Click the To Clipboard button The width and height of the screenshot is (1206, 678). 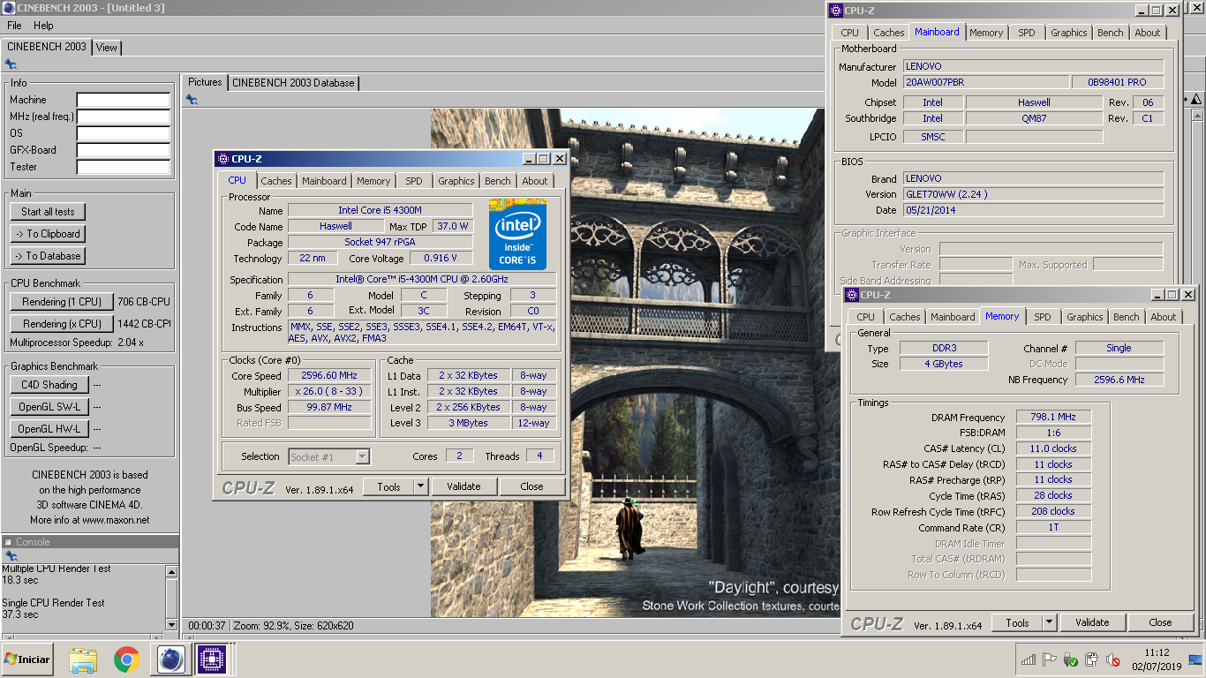[49, 234]
